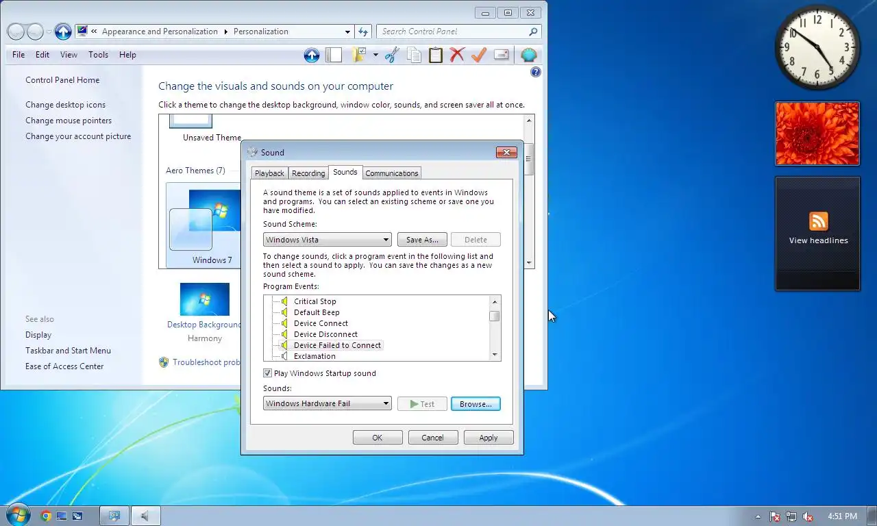877x526 pixels.
Task: Switch to the Recording tab
Action: [308, 173]
